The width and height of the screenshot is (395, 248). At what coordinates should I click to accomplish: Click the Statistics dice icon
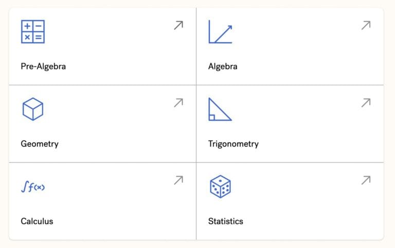tap(220, 186)
